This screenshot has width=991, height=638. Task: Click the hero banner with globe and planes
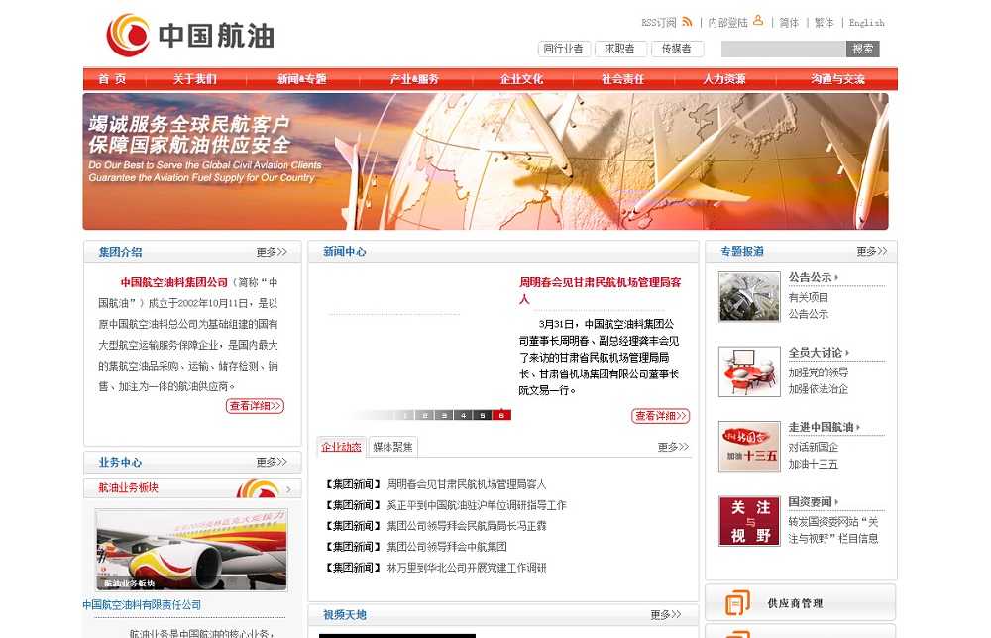(486, 161)
